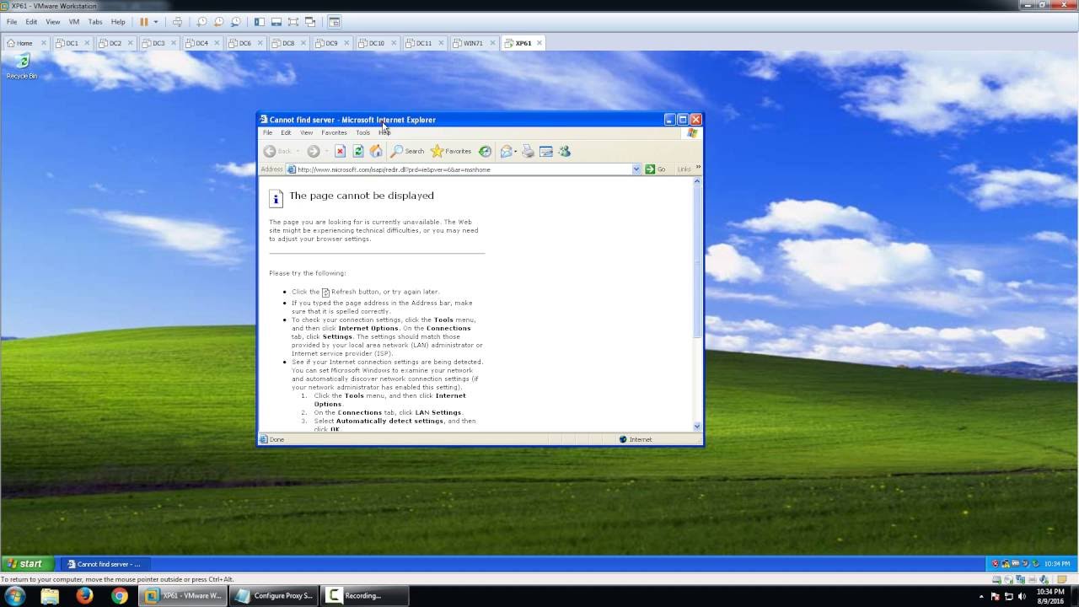The width and height of the screenshot is (1079, 607).
Task: Expand the IE Links toolbar chevron
Action: tap(698, 169)
